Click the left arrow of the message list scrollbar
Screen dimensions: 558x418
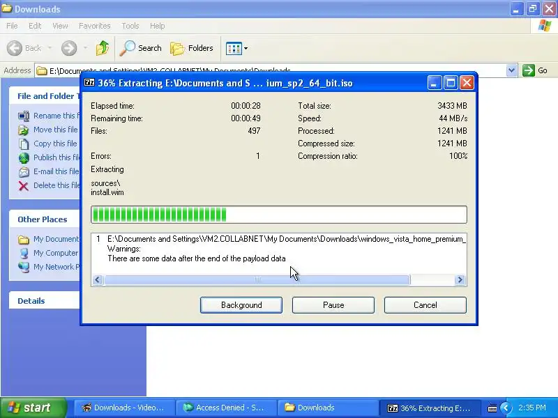(98, 280)
